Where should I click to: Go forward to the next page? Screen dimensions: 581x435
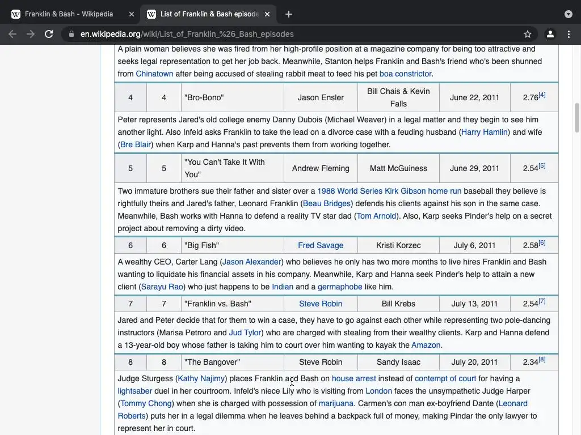(x=31, y=34)
